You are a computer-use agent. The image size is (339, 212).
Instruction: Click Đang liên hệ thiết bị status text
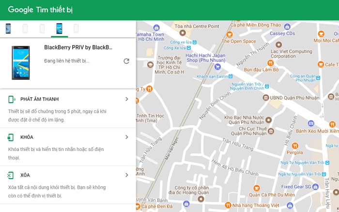tap(67, 61)
